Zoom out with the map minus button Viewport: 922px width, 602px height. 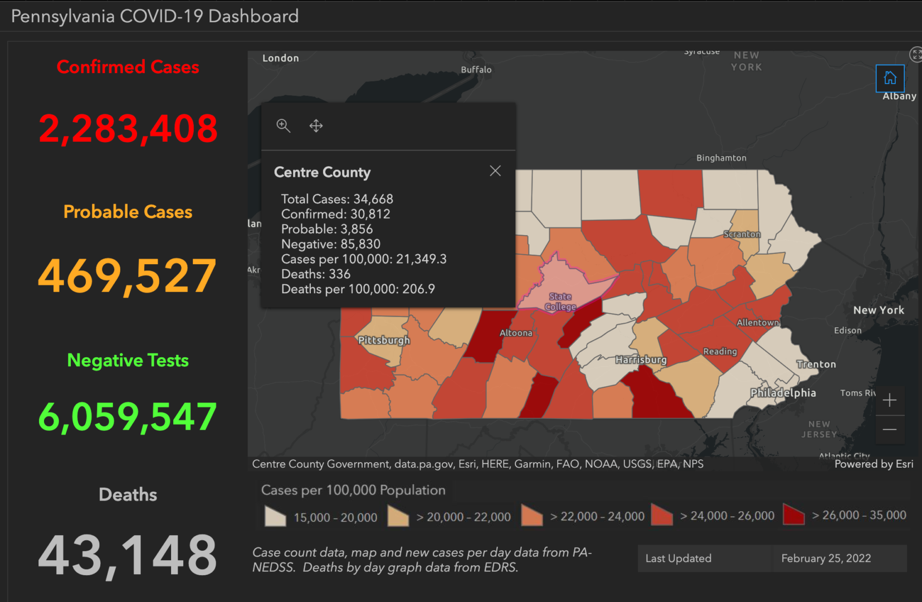tap(890, 430)
